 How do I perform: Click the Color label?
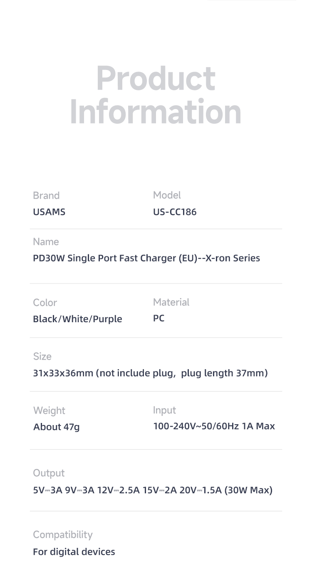[x=45, y=303]
